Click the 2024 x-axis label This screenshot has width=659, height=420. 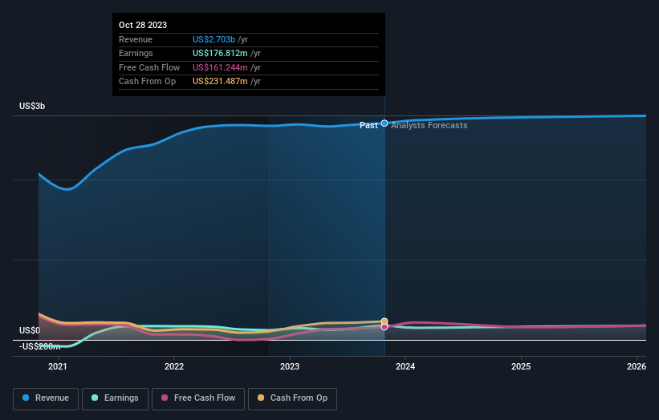coord(405,366)
